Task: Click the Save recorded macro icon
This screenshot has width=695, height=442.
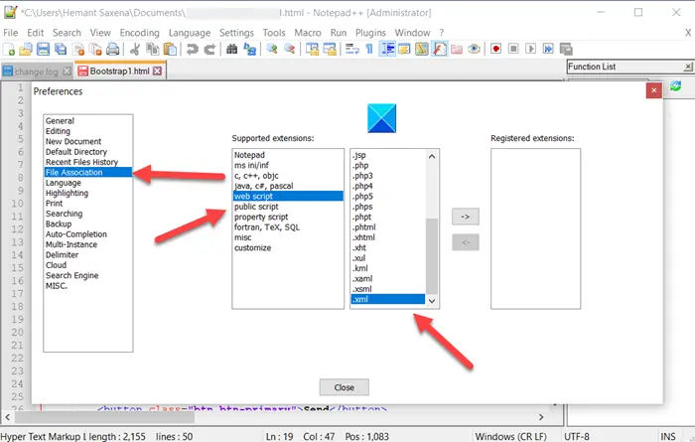Action: click(566, 49)
